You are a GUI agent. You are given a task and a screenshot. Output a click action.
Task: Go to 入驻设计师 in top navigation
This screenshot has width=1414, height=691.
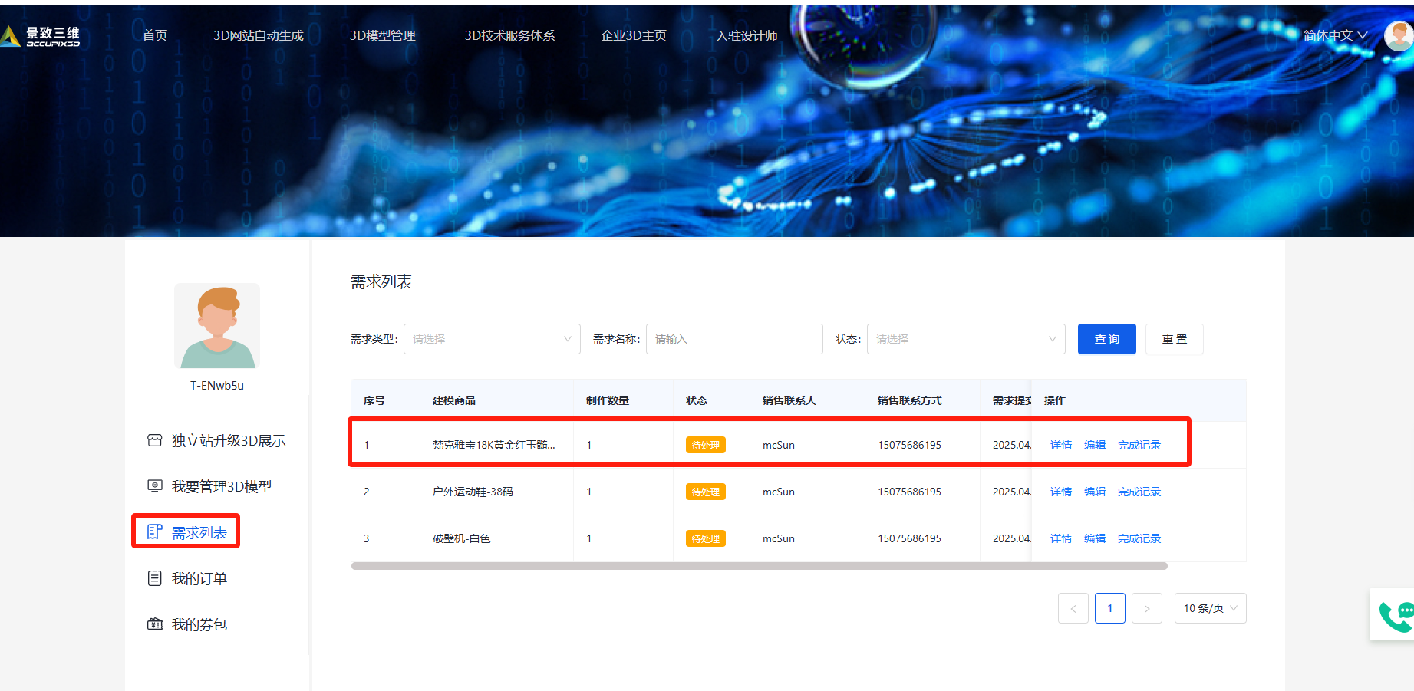[747, 35]
